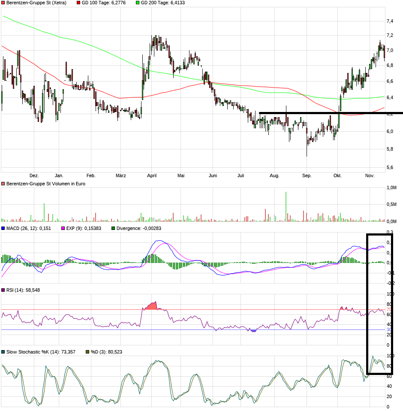Click 'Berentzen-Gruppe St Volumen in Euro' label
This screenshot has height=411, width=403.
[x=46, y=184]
